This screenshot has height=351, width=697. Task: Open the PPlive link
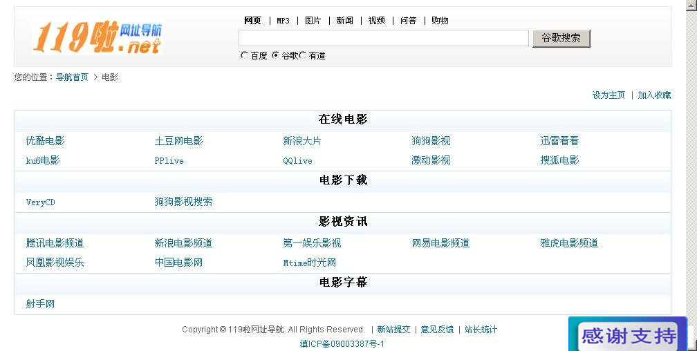(169, 161)
